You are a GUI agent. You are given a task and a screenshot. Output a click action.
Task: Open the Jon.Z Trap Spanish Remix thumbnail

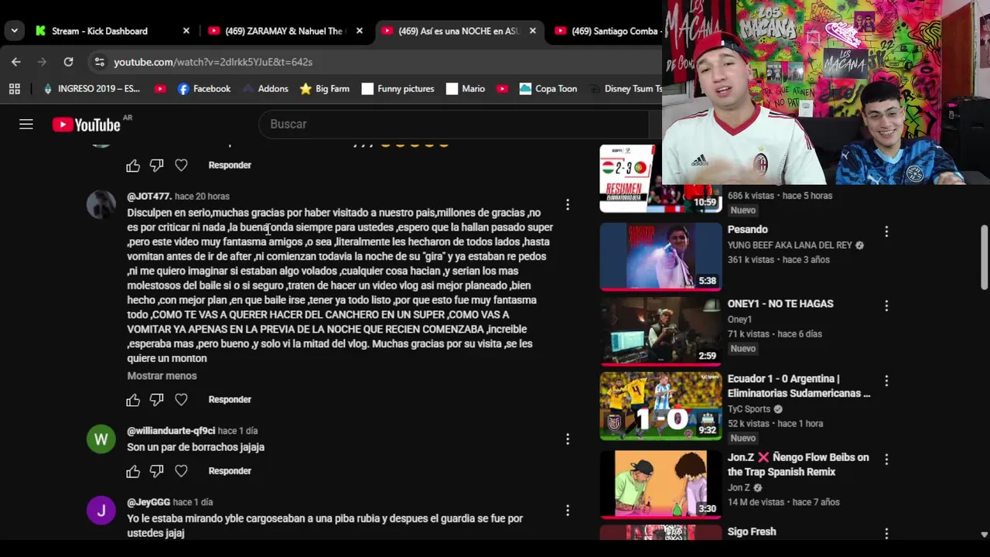(661, 484)
